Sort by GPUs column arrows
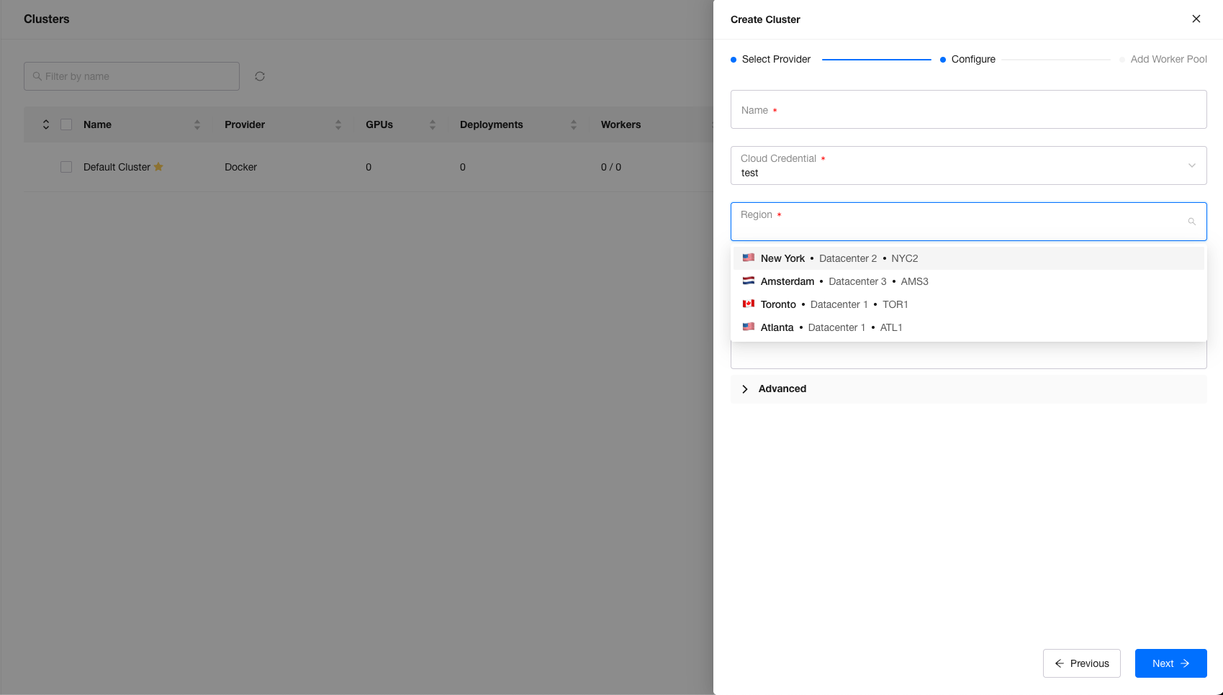The image size is (1223, 695). point(433,124)
